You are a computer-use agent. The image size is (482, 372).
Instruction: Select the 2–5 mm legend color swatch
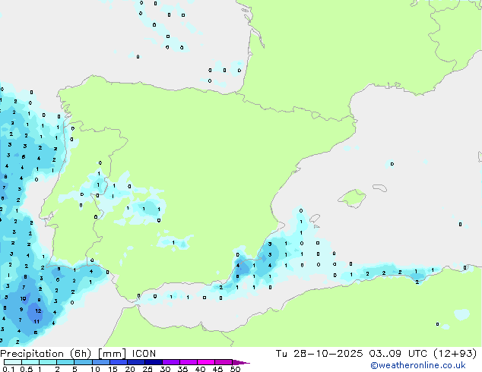coord(65,362)
